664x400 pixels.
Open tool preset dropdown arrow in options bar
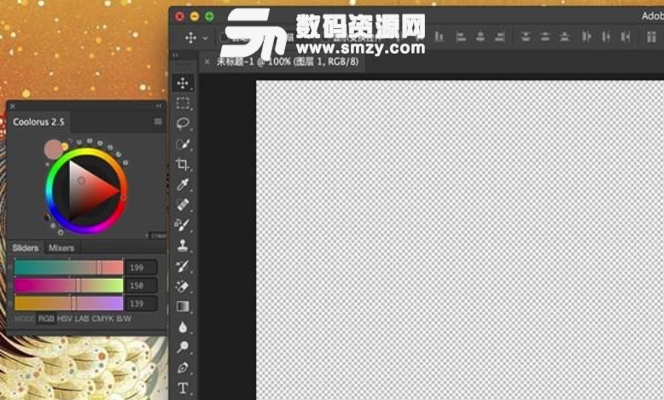point(206,38)
